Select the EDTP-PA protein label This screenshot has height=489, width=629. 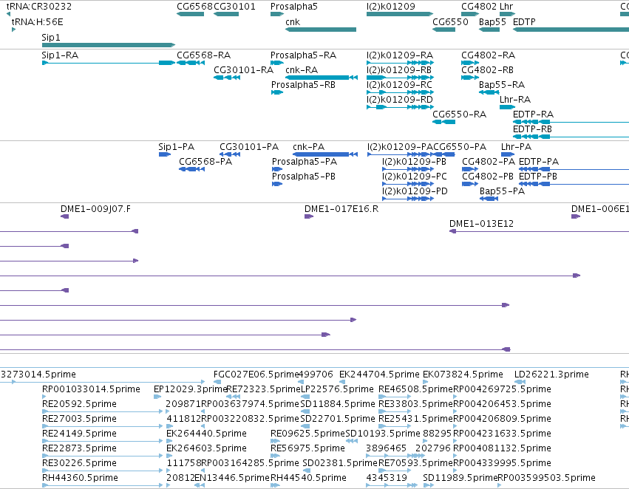[x=539, y=162]
